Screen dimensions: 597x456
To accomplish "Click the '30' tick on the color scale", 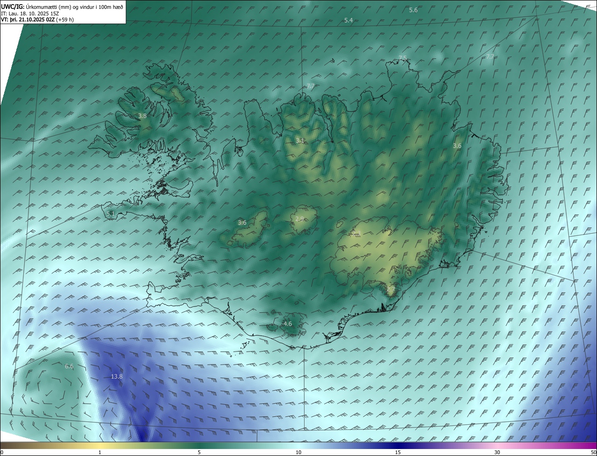I will pyautogui.click(x=497, y=452).
